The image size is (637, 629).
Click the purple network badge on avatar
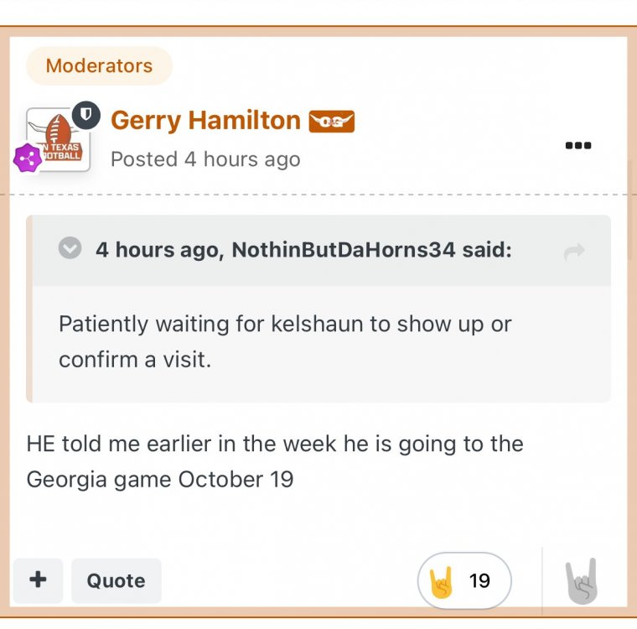point(28,158)
